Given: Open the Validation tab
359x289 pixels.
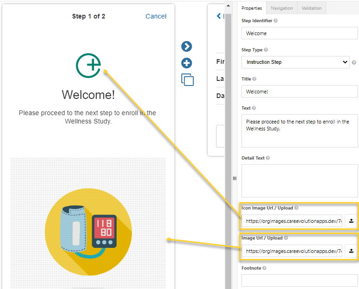Looking at the screenshot, I should pyautogui.click(x=311, y=8).
